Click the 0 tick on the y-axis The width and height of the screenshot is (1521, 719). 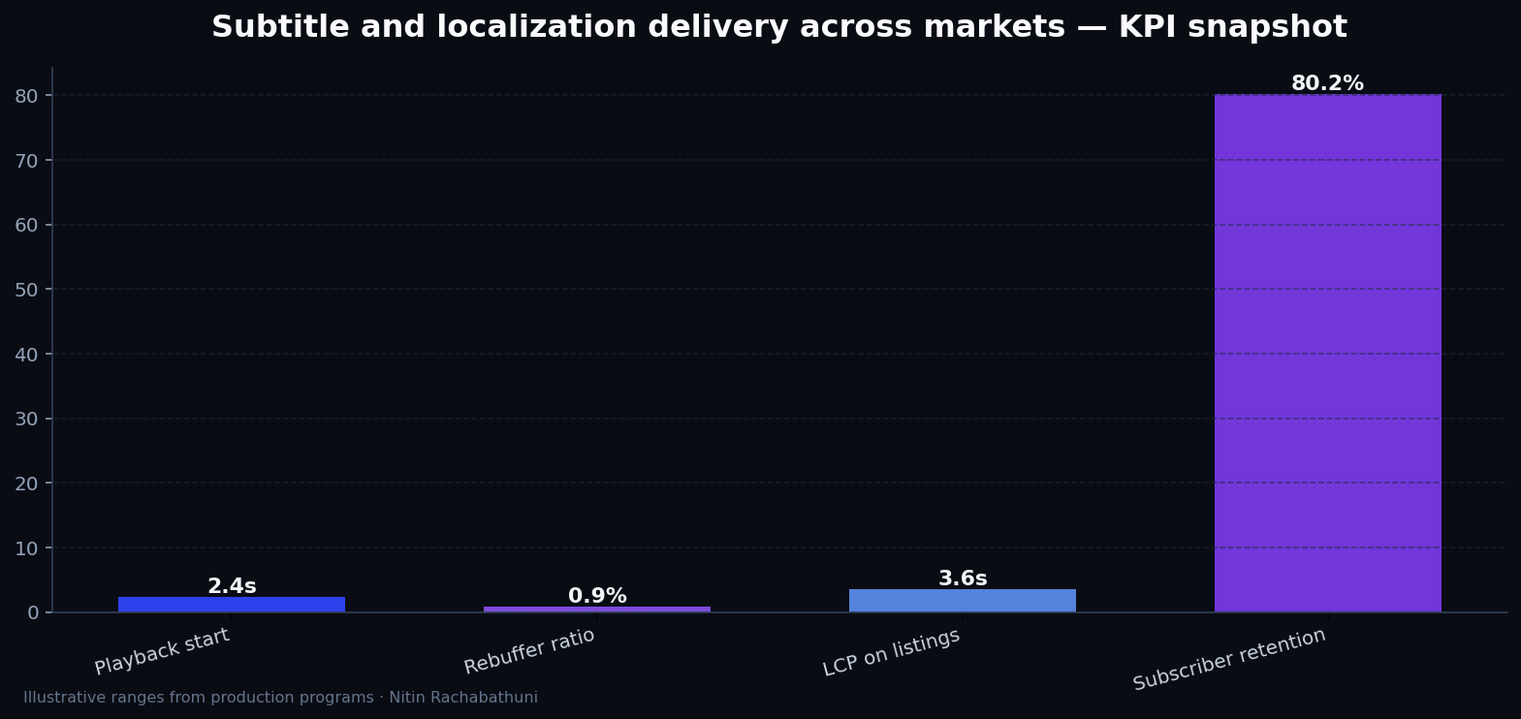33,612
